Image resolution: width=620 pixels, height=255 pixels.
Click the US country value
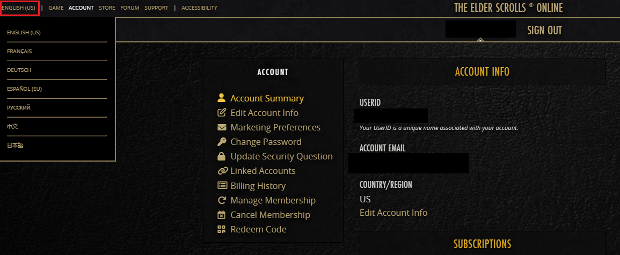[365, 199]
